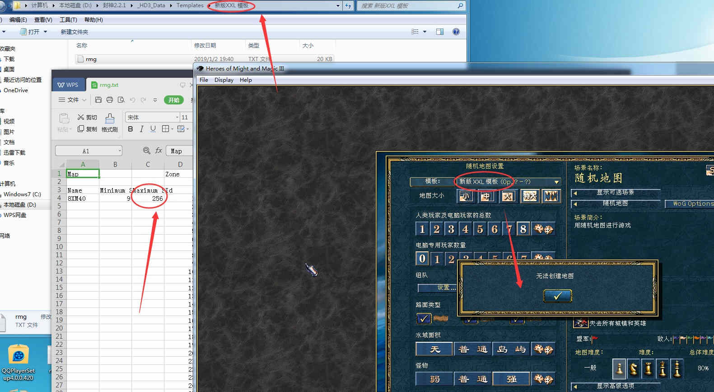Cut selection with 剪切

pos(87,117)
